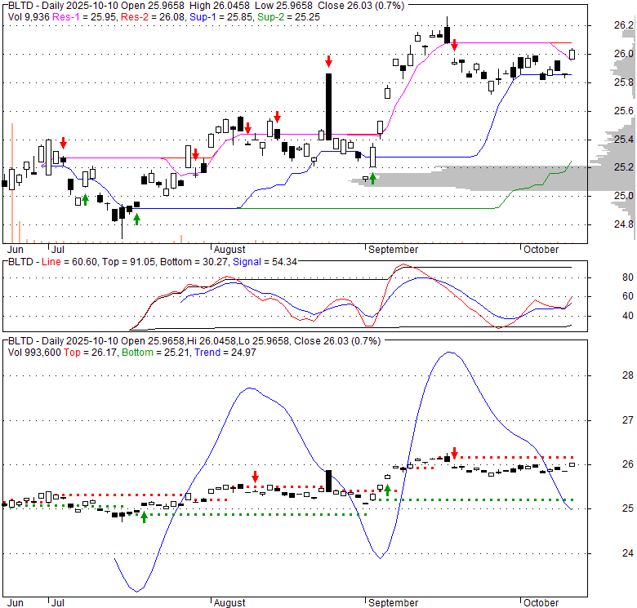Click the Bottom = 25.21 label in the bottom chart

156,353
